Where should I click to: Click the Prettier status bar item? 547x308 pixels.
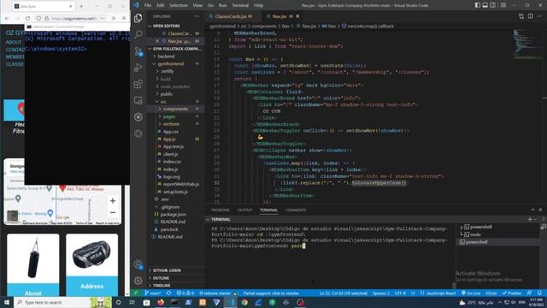tap(512, 293)
